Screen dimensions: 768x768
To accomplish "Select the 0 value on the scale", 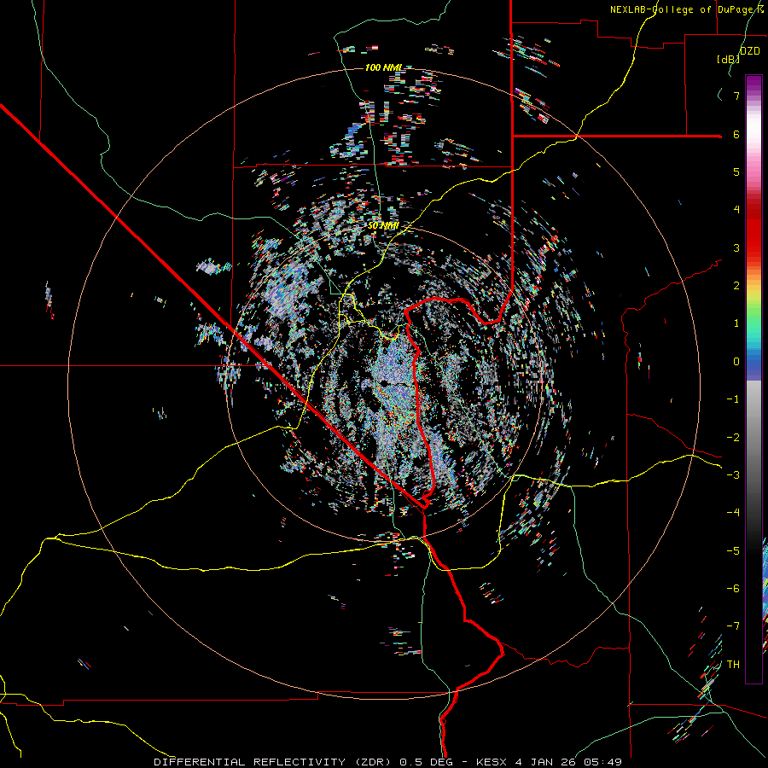I will coord(736,362).
